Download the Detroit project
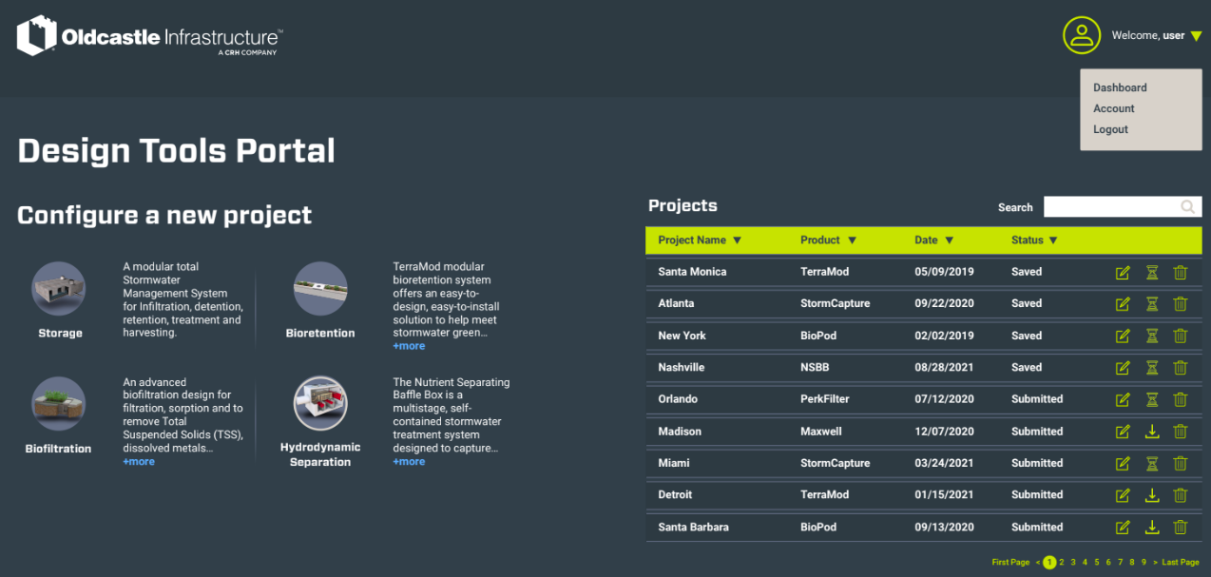Image resolution: width=1211 pixels, height=577 pixels. pyautogui.click(x=1152, y=495)
